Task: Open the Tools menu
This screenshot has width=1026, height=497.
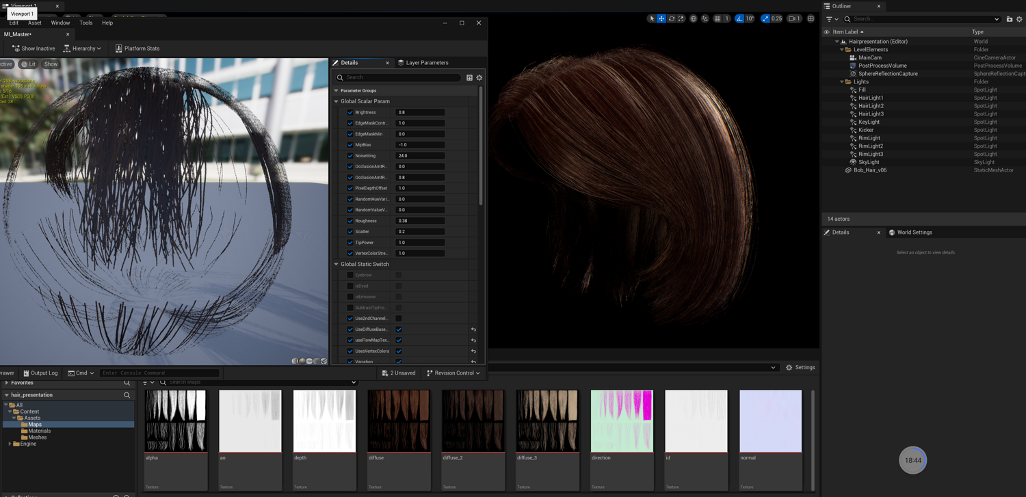Action: (85, 23)
